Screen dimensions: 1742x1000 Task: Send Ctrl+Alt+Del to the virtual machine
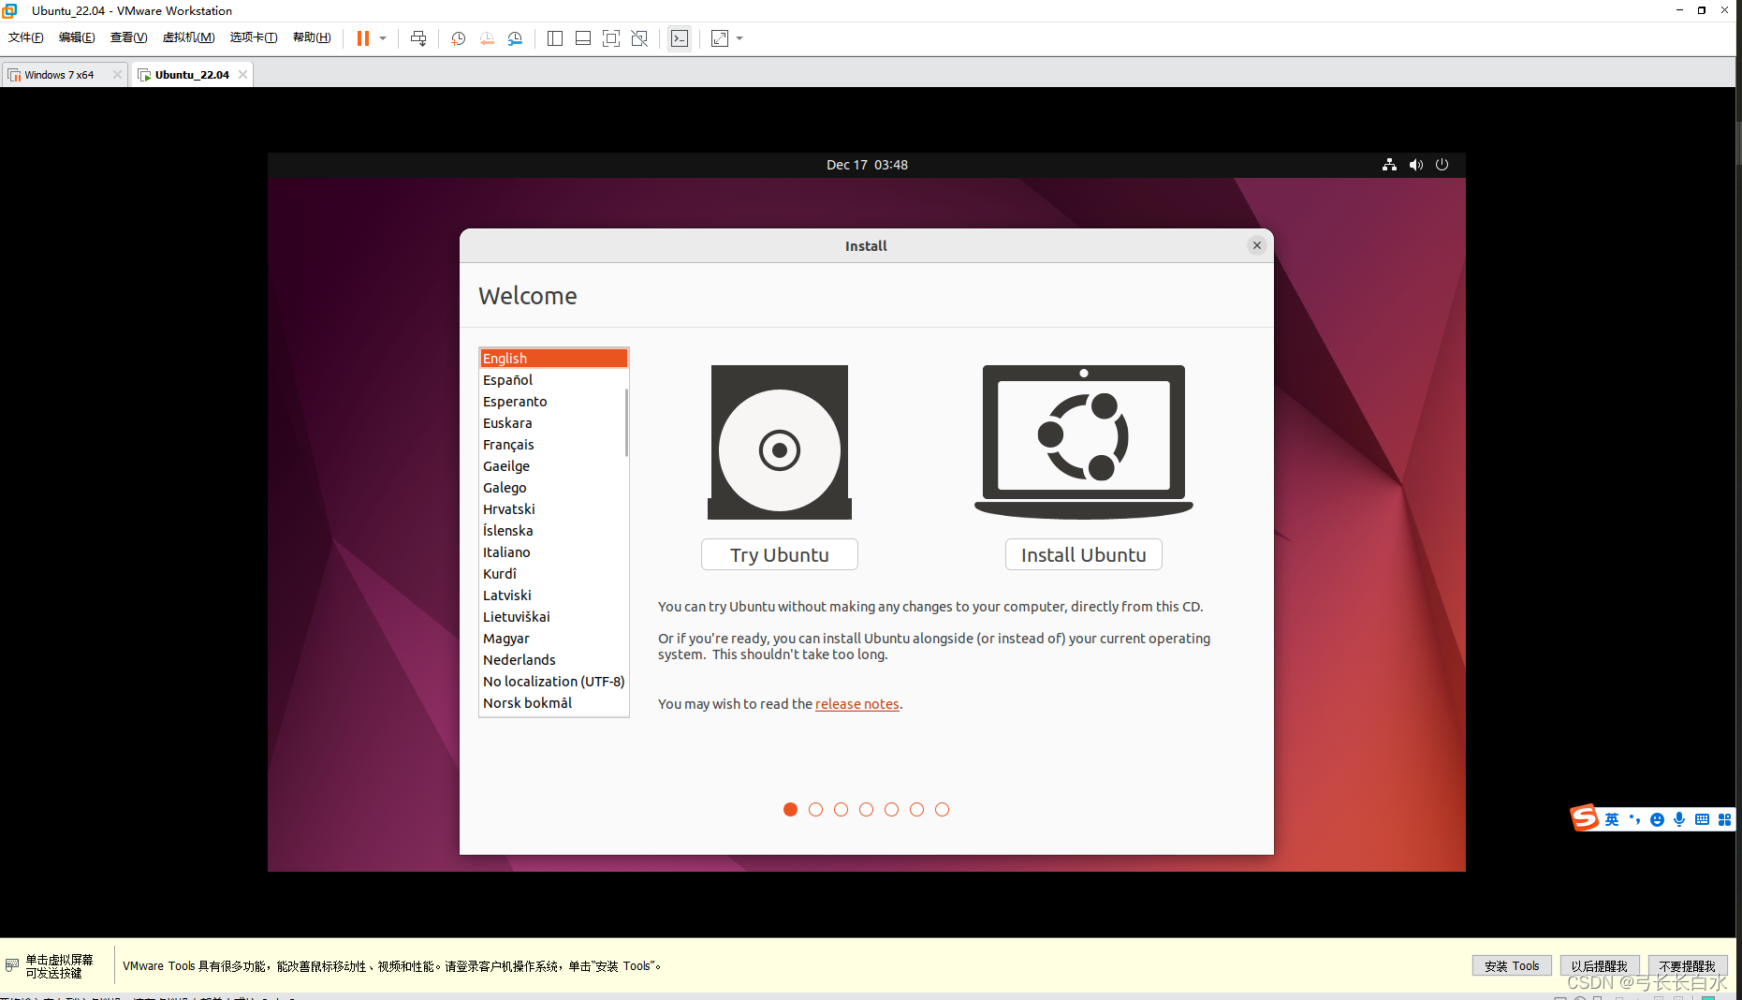(418, 38)
